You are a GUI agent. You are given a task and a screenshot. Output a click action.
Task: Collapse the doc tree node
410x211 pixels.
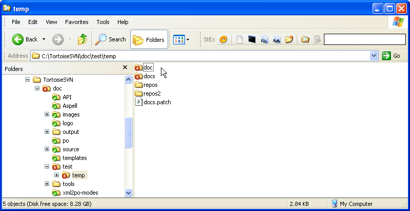pyautogui.click(x=37, y=88)
